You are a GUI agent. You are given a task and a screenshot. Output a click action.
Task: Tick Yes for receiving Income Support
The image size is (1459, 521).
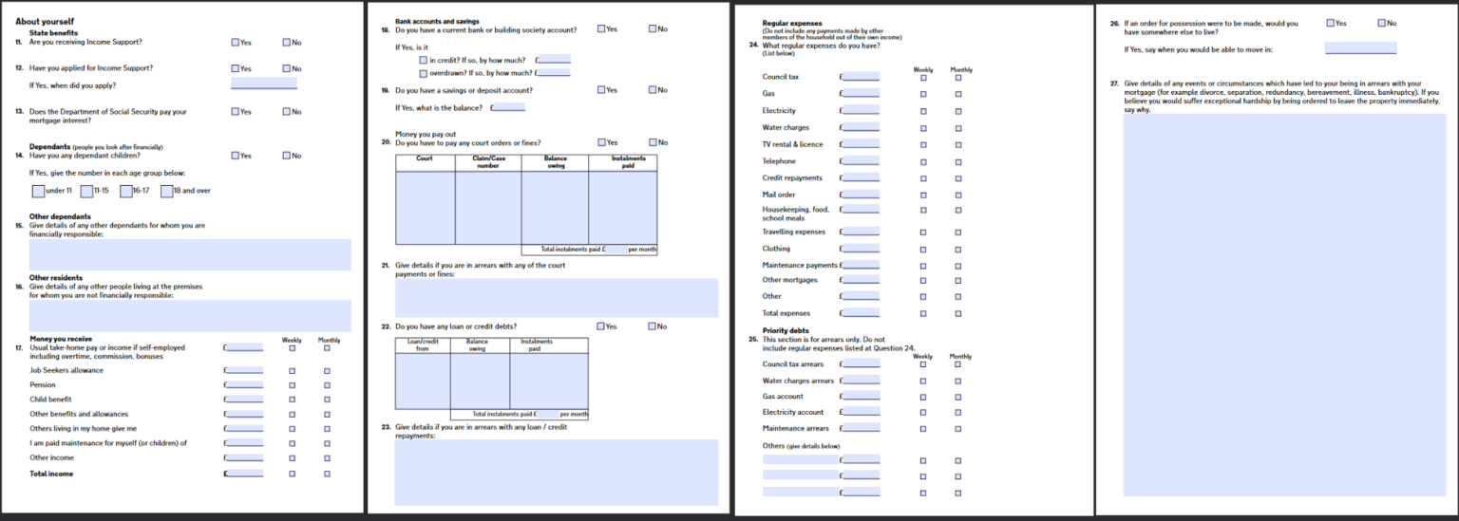[x=235, y=43]
